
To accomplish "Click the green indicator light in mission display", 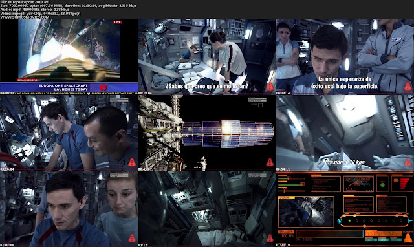I will point(382,185).
